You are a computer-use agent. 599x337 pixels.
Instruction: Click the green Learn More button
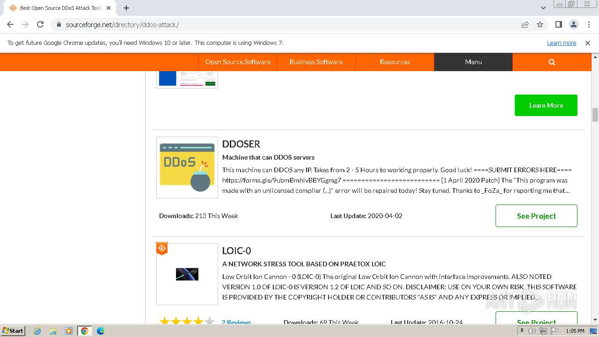tap(546, 105)
